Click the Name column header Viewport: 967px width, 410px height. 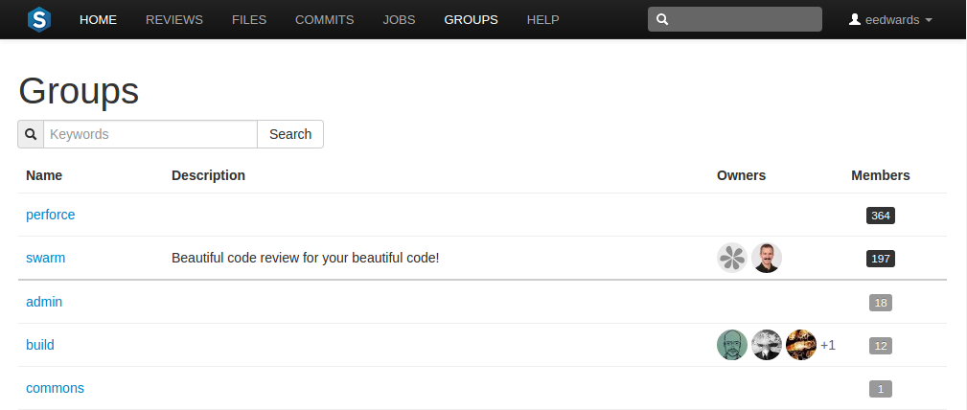click(44, 175)
